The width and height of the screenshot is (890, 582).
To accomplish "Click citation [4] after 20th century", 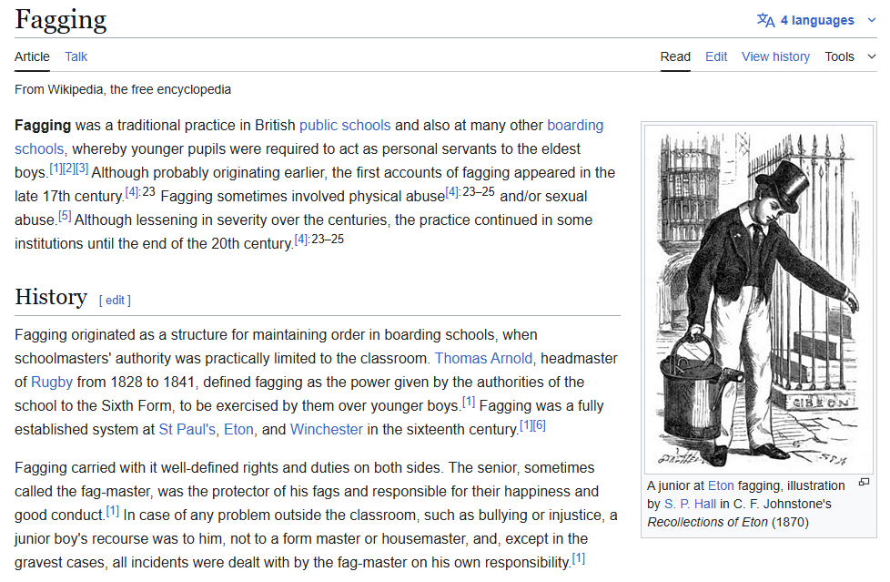I will coord(301,240).
